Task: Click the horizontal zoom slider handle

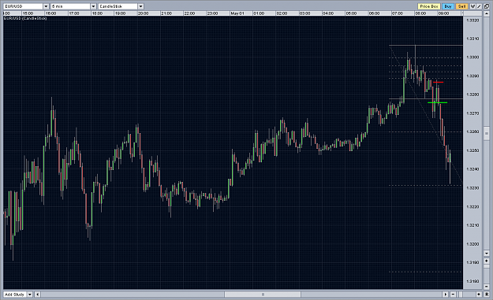Action: click(461, 294)
